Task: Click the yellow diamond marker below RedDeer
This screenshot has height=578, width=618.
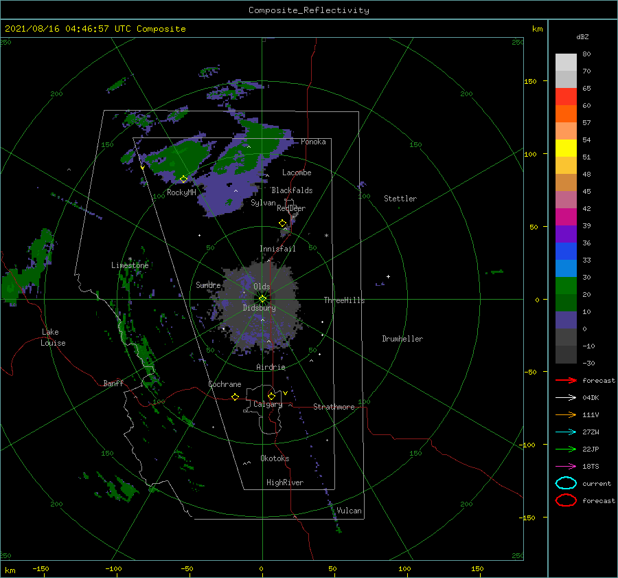Action: [282, 223]
